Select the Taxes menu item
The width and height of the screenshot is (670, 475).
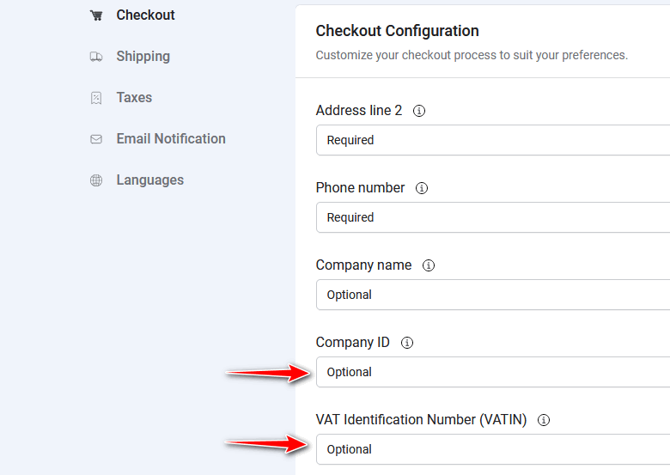(x=134, y=98)
